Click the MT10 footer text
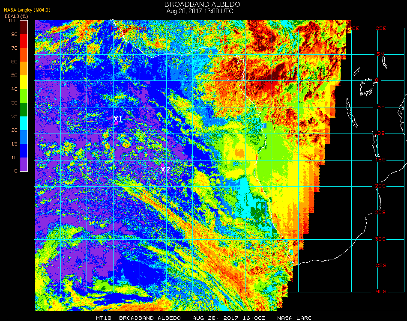 click(x=104, y=318)
